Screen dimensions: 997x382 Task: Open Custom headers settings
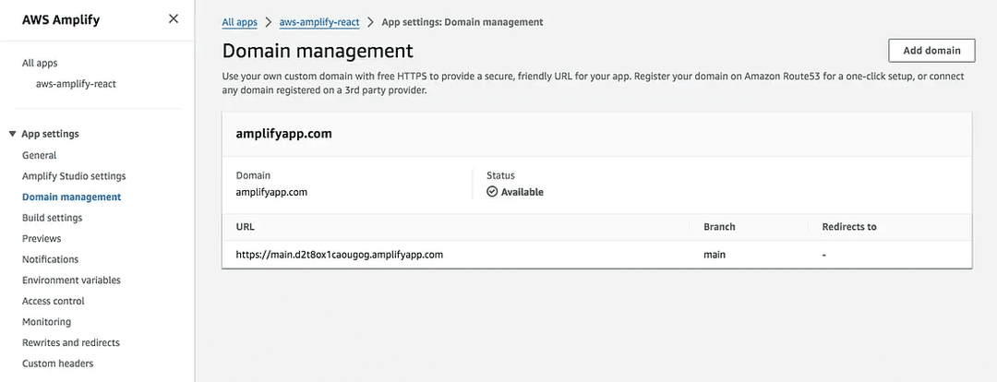(58, 364)
